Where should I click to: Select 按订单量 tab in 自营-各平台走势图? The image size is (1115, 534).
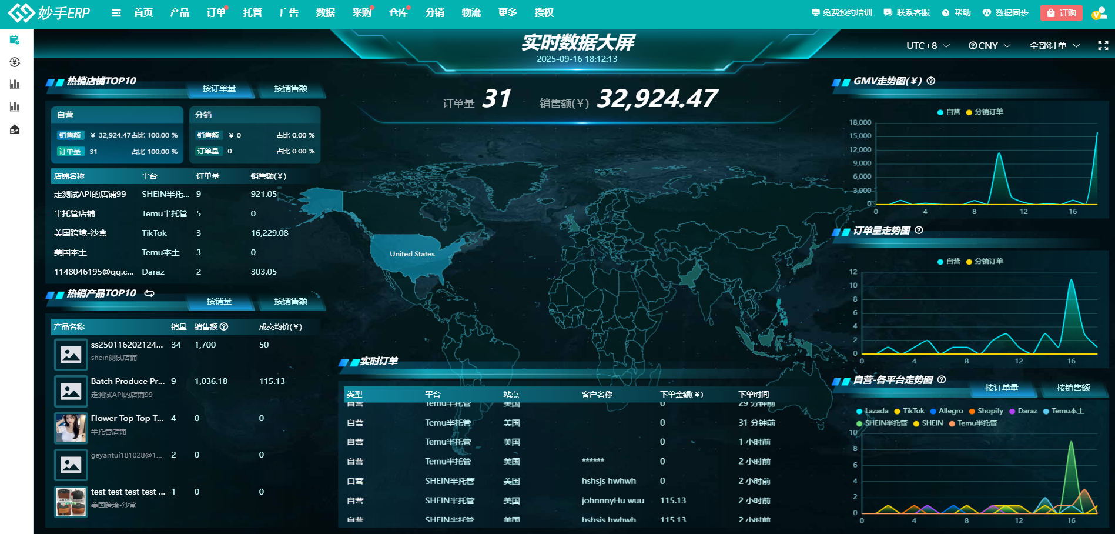tap(1002, 388)
